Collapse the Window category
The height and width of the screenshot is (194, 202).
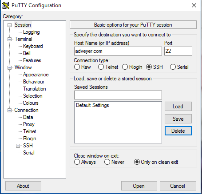[x=9, y=67]
